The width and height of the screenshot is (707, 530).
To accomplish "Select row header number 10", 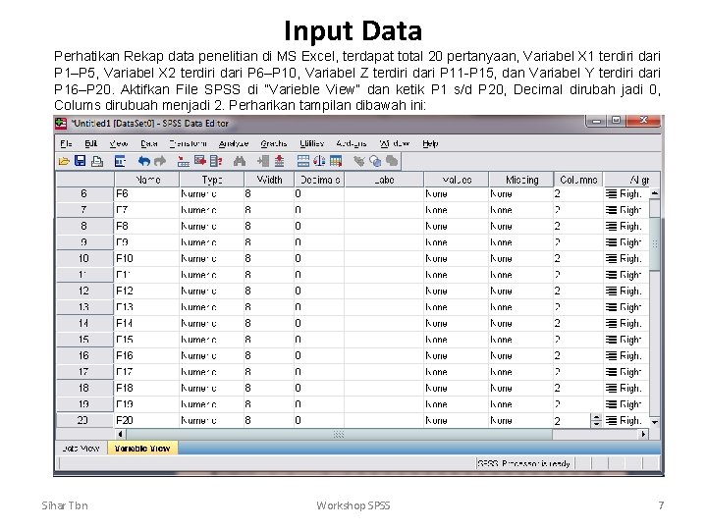I will (x=84, y=259).
